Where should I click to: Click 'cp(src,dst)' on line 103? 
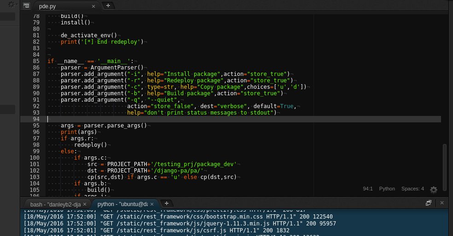(105, 177)
